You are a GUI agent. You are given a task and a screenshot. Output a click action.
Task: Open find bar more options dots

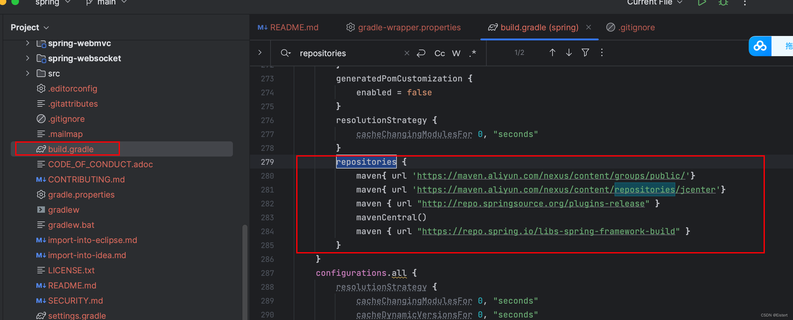(602, 52)
